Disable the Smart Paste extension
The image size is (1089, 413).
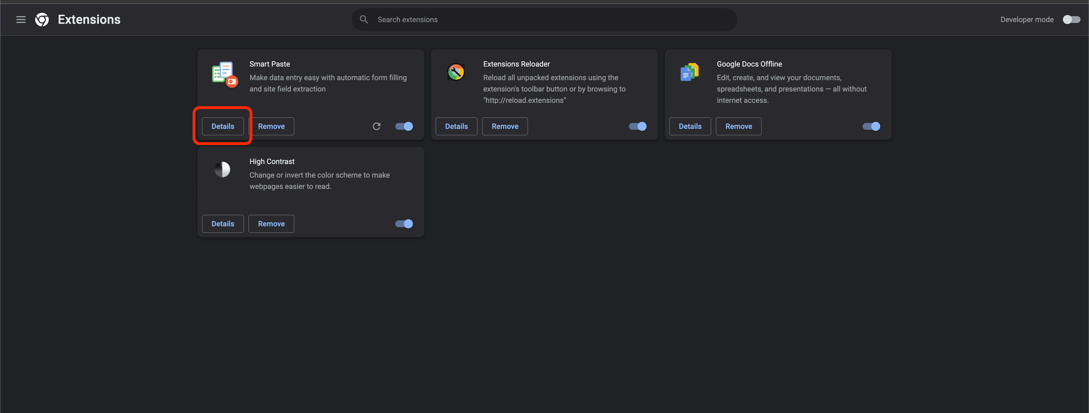click(404, 126)
